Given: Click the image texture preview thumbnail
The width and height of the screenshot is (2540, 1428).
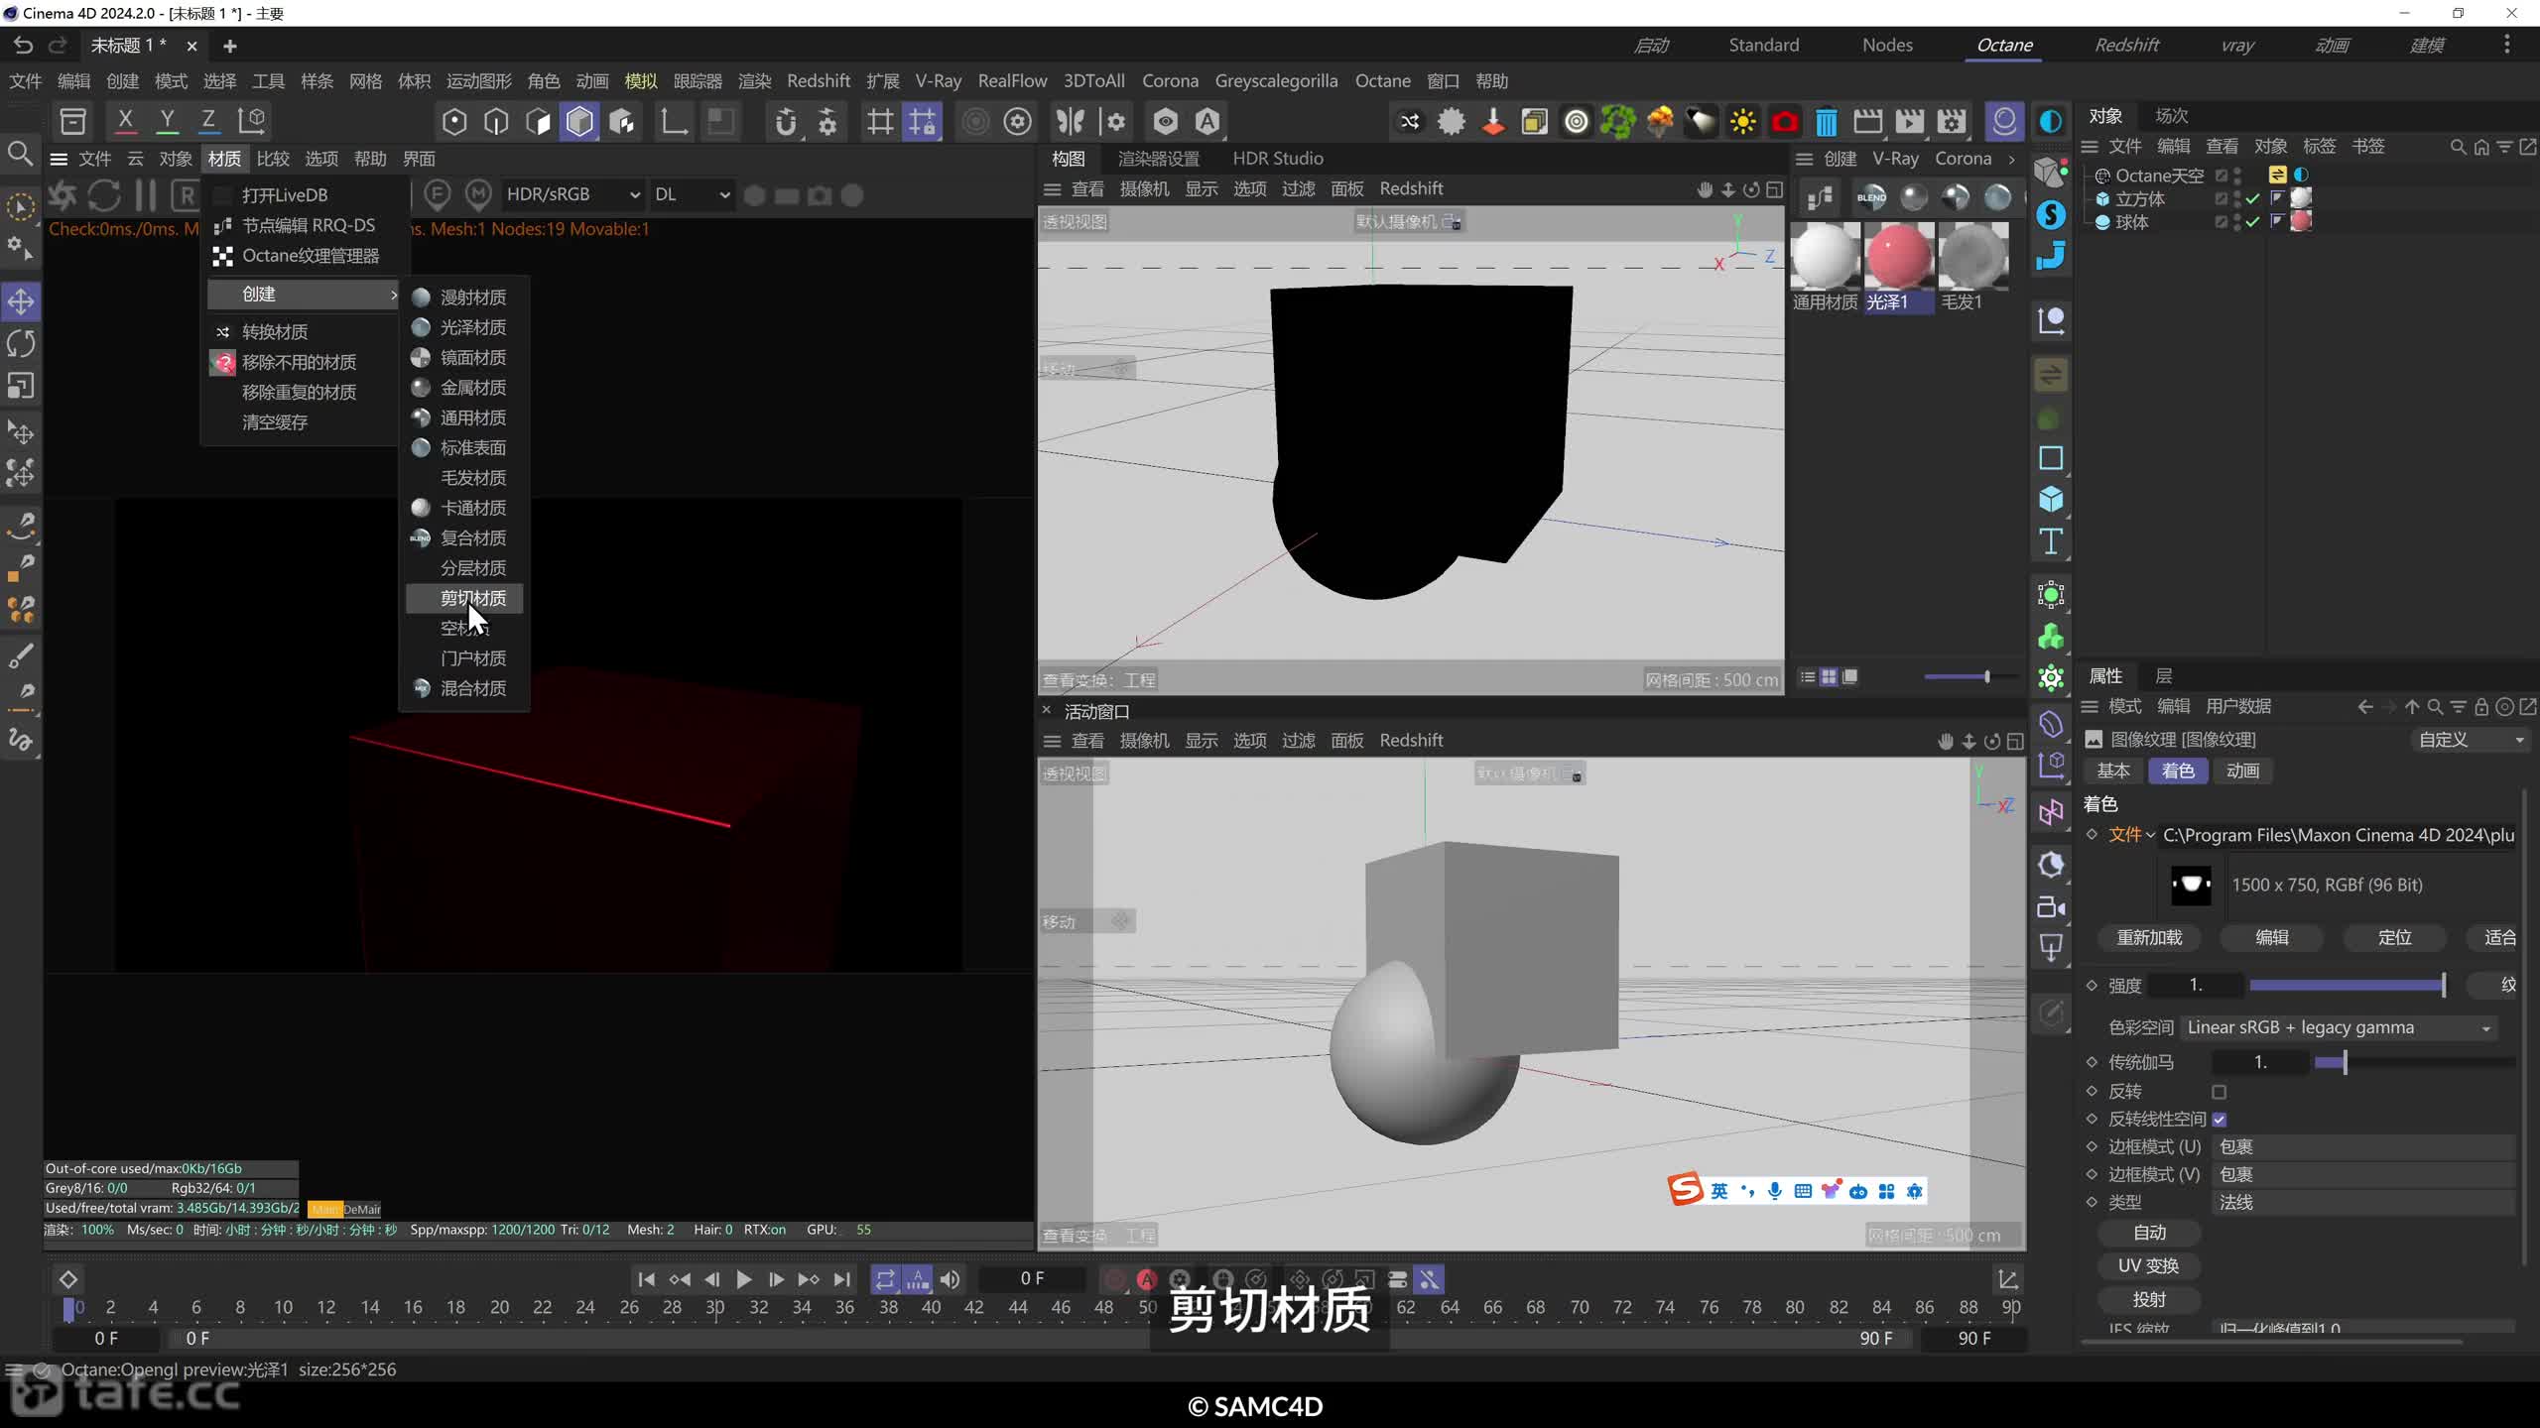Looking at the screenshot, I should [2191, 886].
